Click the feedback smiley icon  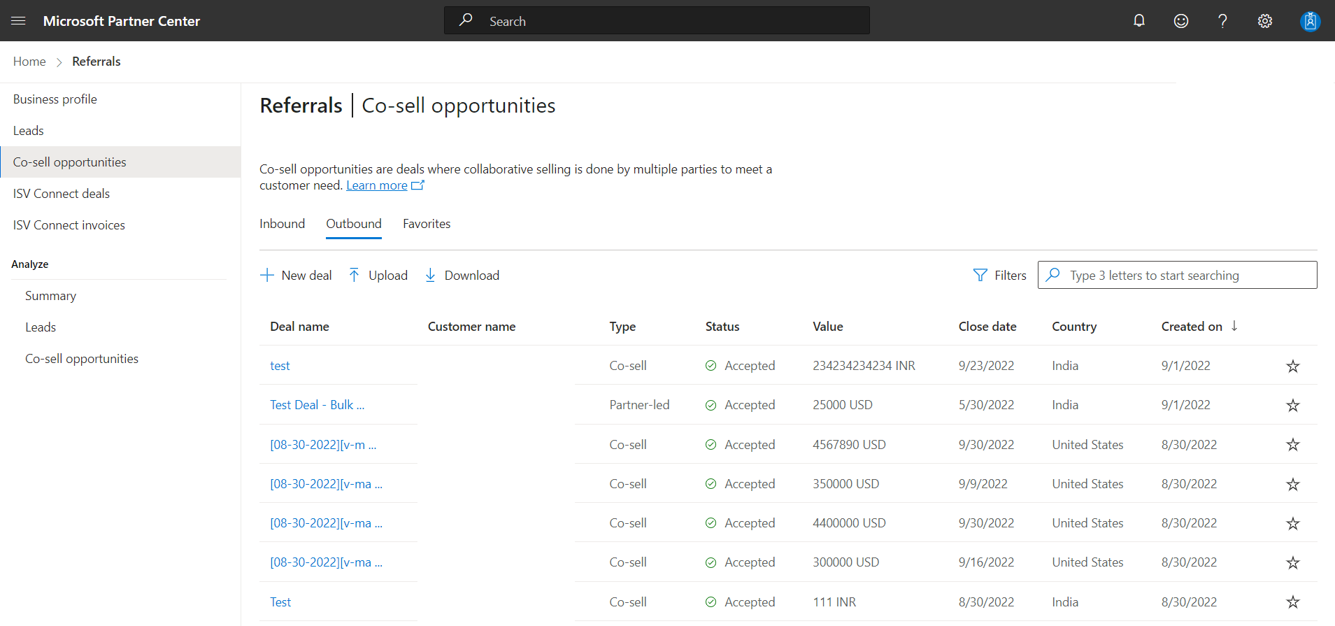point(1181,21)
